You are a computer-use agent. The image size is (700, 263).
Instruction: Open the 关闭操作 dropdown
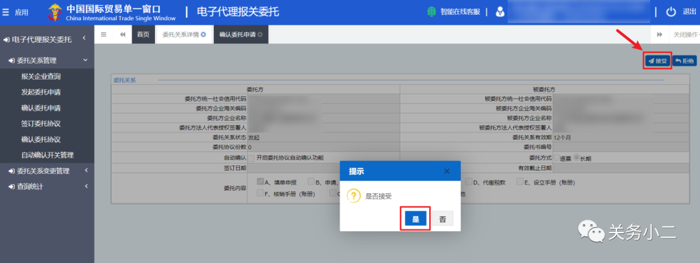tap(686, 35)
